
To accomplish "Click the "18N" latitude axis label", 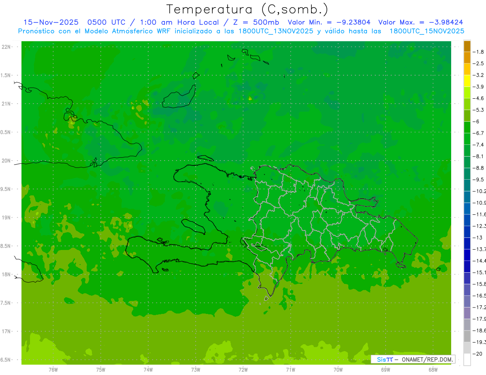I will (6, 275).
